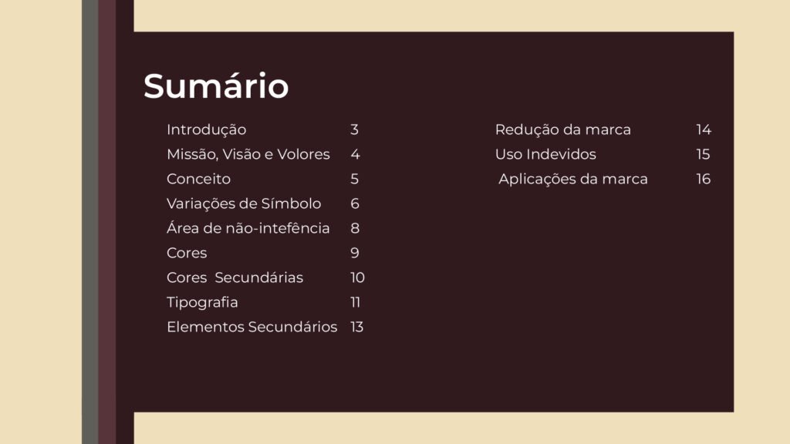Image resolution: width=790 pixels, height=444 pixels.
Task: Click page number 3 beside Introdução
Action: click(x=354, y=129)
